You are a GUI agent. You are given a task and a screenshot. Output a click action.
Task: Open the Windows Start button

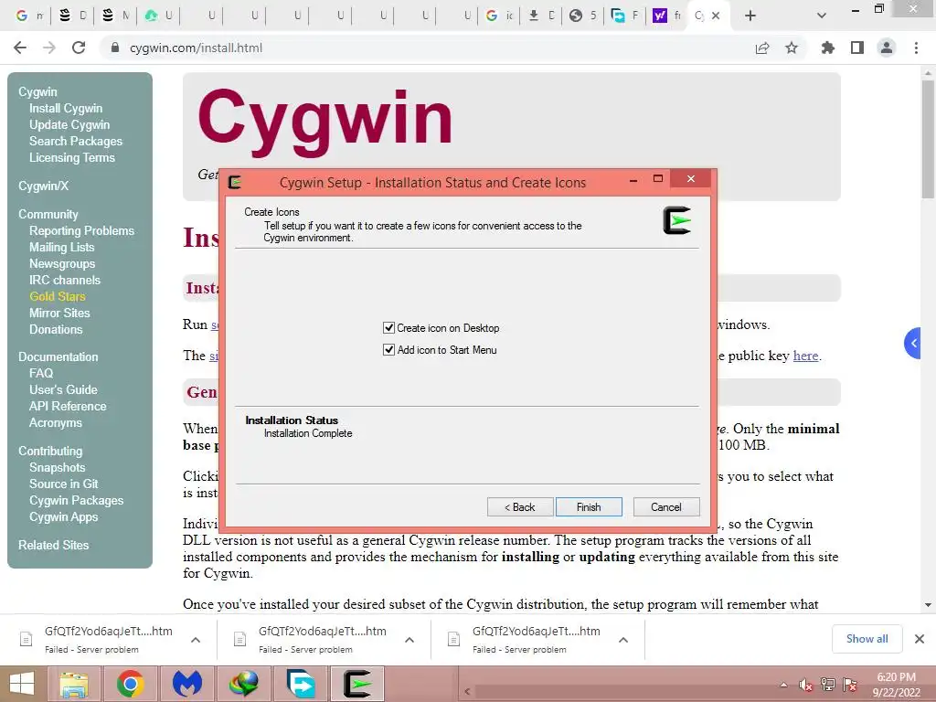[22, 684]
